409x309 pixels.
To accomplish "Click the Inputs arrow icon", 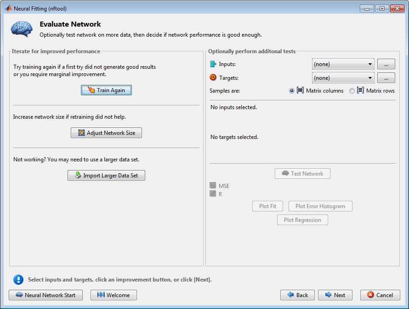I will pos(213,64).
